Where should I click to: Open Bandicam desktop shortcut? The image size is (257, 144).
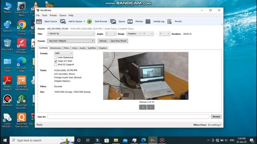coord(7,100)
